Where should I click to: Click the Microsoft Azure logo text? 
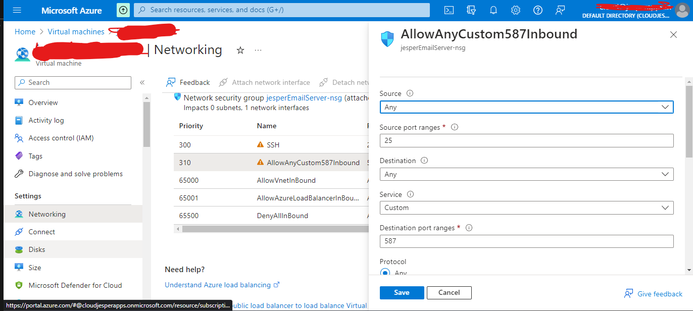(71, 10)
